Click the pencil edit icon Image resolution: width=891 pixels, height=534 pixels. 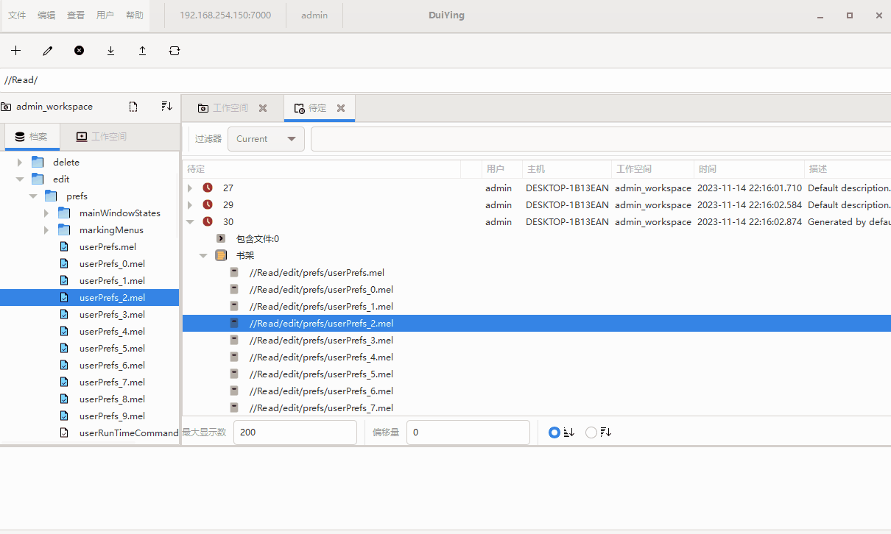[48, 51]
